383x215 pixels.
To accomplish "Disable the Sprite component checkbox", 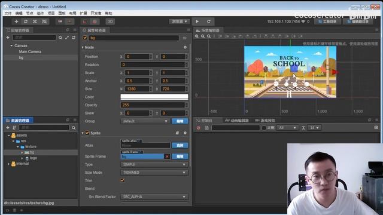I will click(x=87, y=133).
